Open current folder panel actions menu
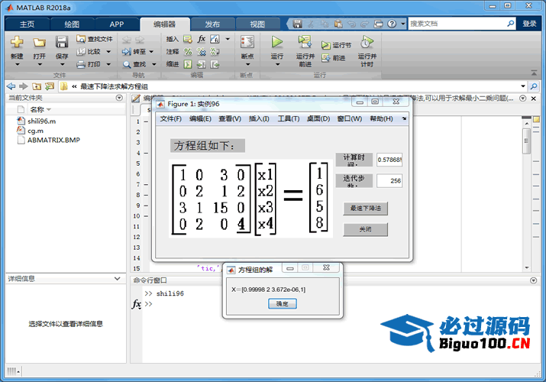Image resolution: width=546 pixels, height=382 pixels. tap(119, 98)
